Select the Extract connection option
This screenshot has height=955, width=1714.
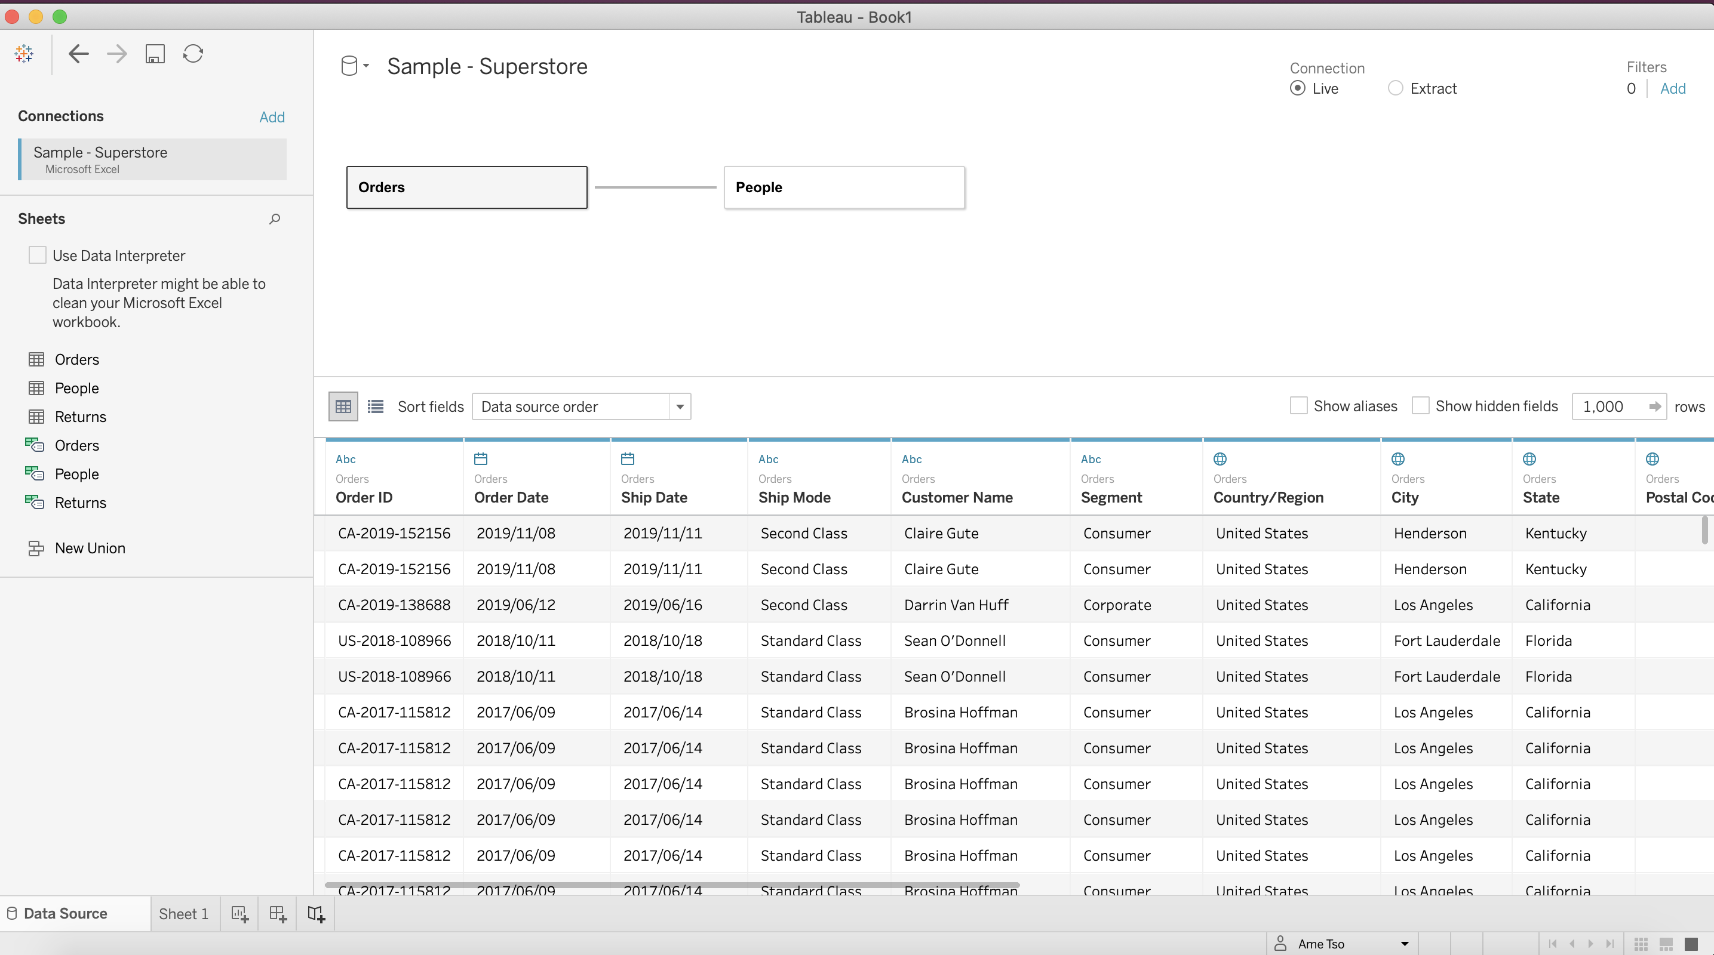(x=1395, y=88)
